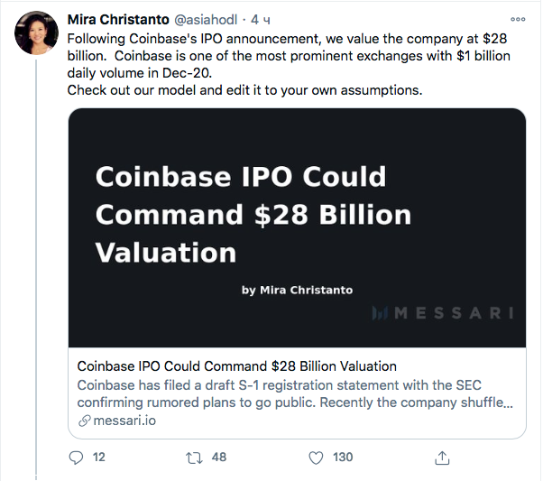Like the tweet with the heart icon
543x481 pixels.
click(x=316, y=458)
